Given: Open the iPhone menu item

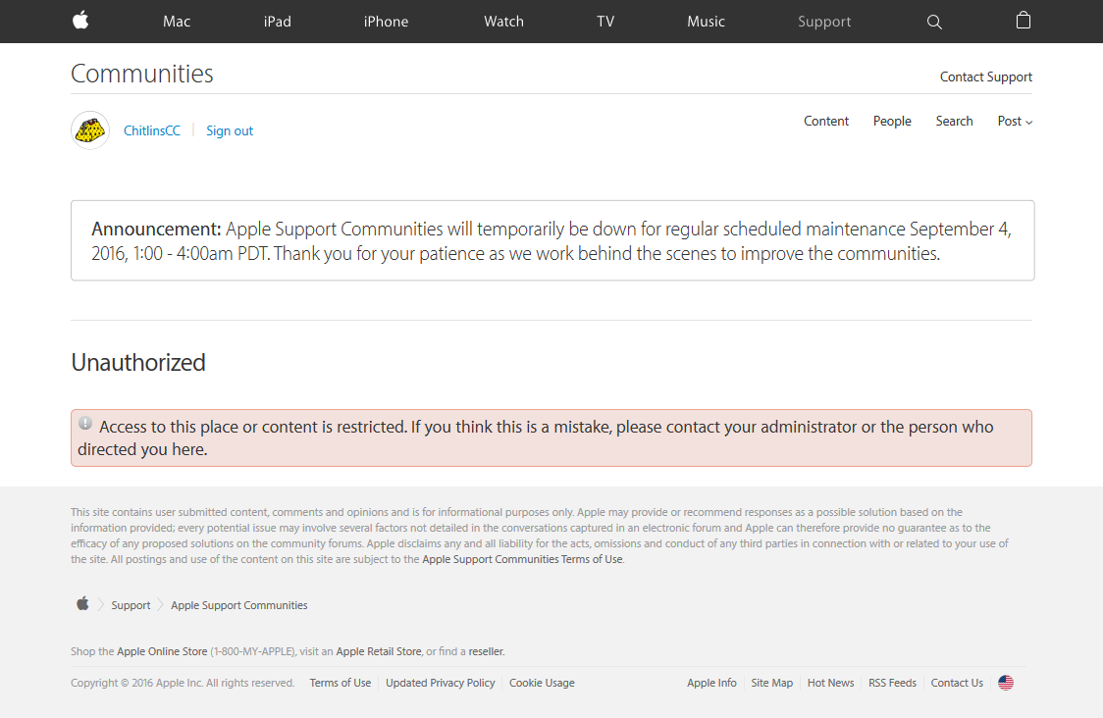Looking at the screenshot, I should [x=386, y=22].
